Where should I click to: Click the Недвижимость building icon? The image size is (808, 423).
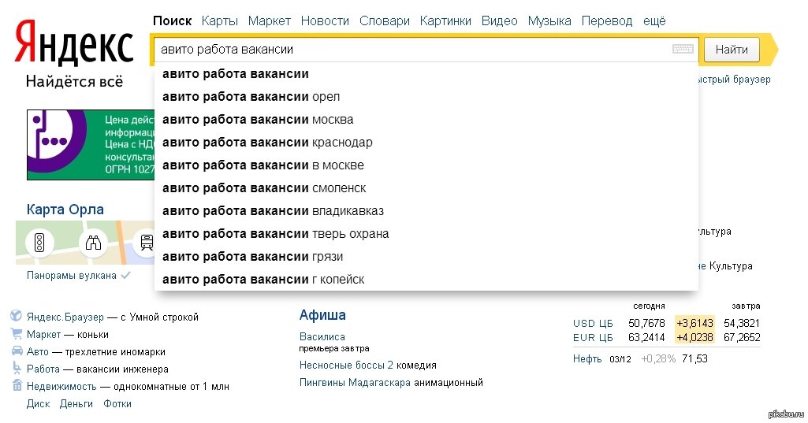tap(17, 385)
